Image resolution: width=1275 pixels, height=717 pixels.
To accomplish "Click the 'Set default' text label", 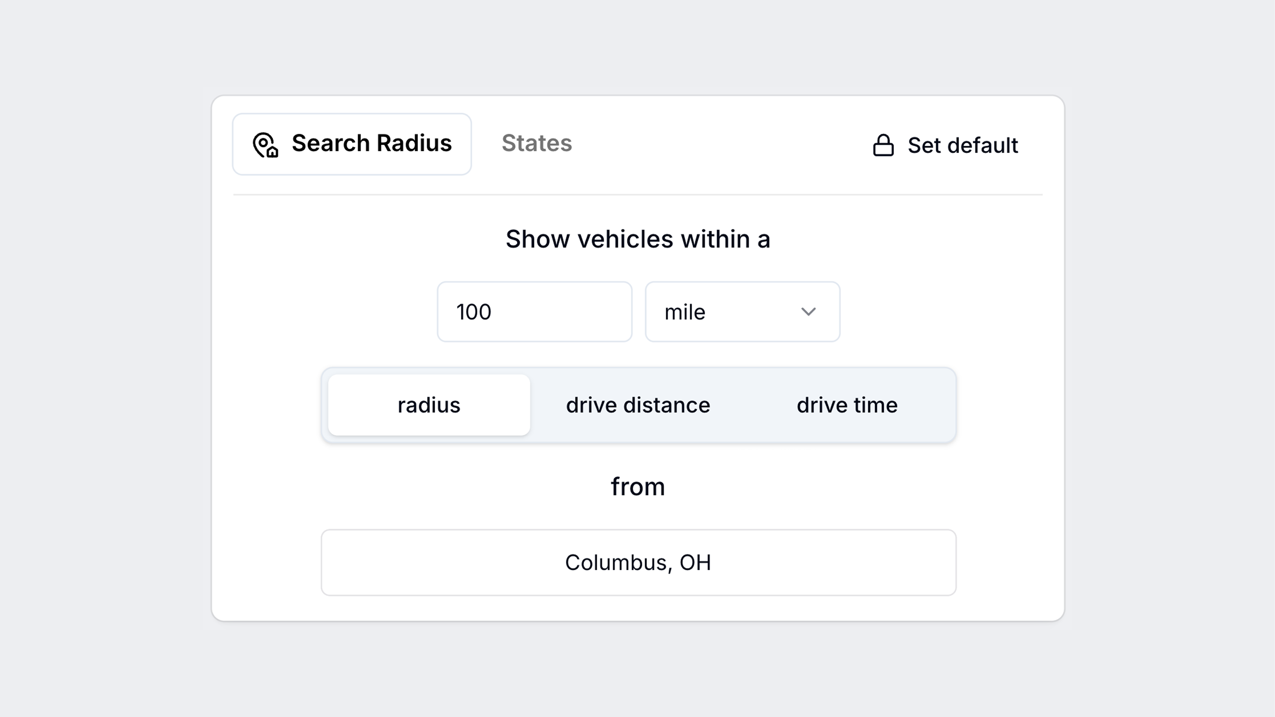I will tap(963, 146).
